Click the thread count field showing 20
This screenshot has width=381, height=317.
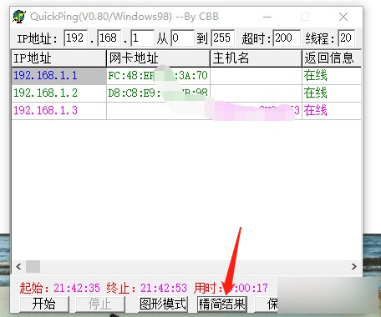346,38
